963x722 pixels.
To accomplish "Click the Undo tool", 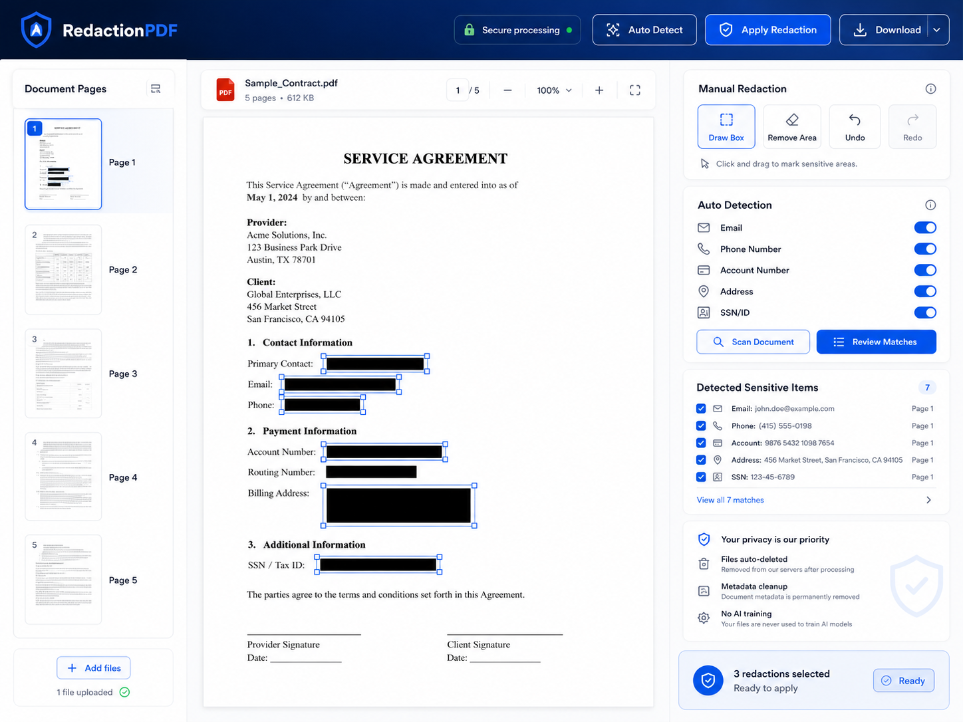I will click(x=855, y=126).
